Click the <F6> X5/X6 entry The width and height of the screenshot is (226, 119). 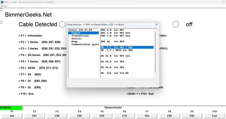(38, 68)
